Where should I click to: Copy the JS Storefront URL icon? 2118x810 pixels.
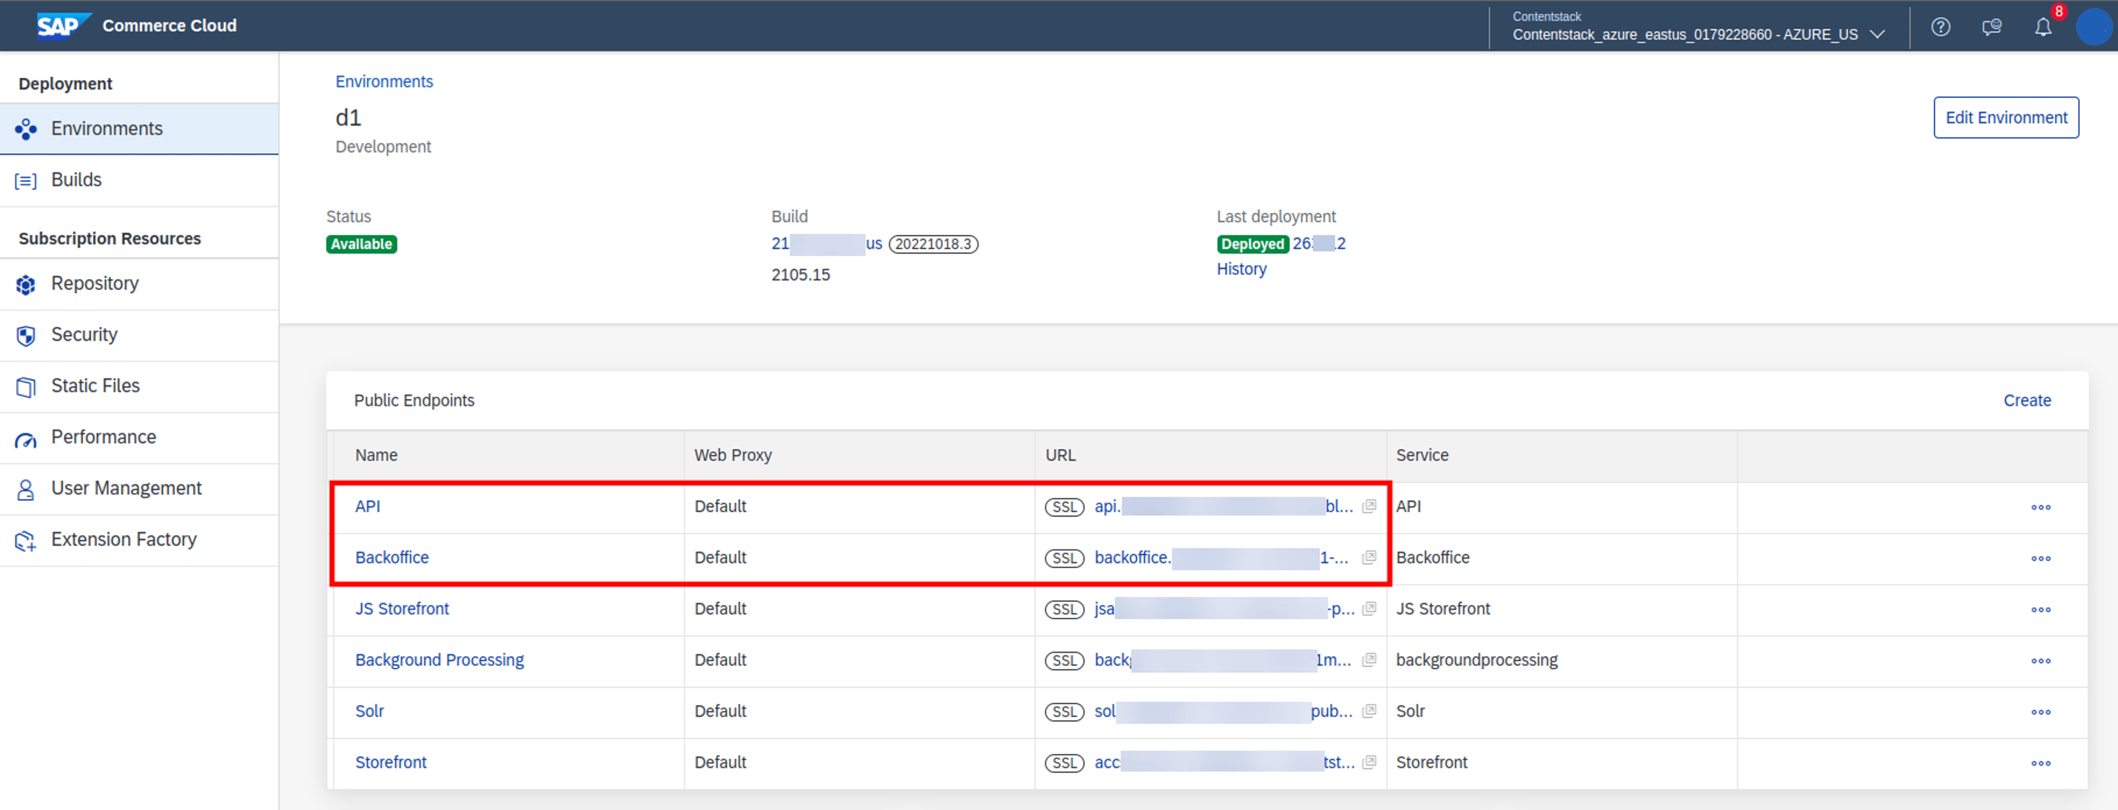(x=1369, y=609)
